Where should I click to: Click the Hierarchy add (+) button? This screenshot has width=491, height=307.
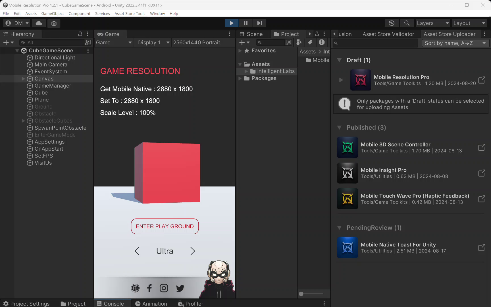[8, 42]
